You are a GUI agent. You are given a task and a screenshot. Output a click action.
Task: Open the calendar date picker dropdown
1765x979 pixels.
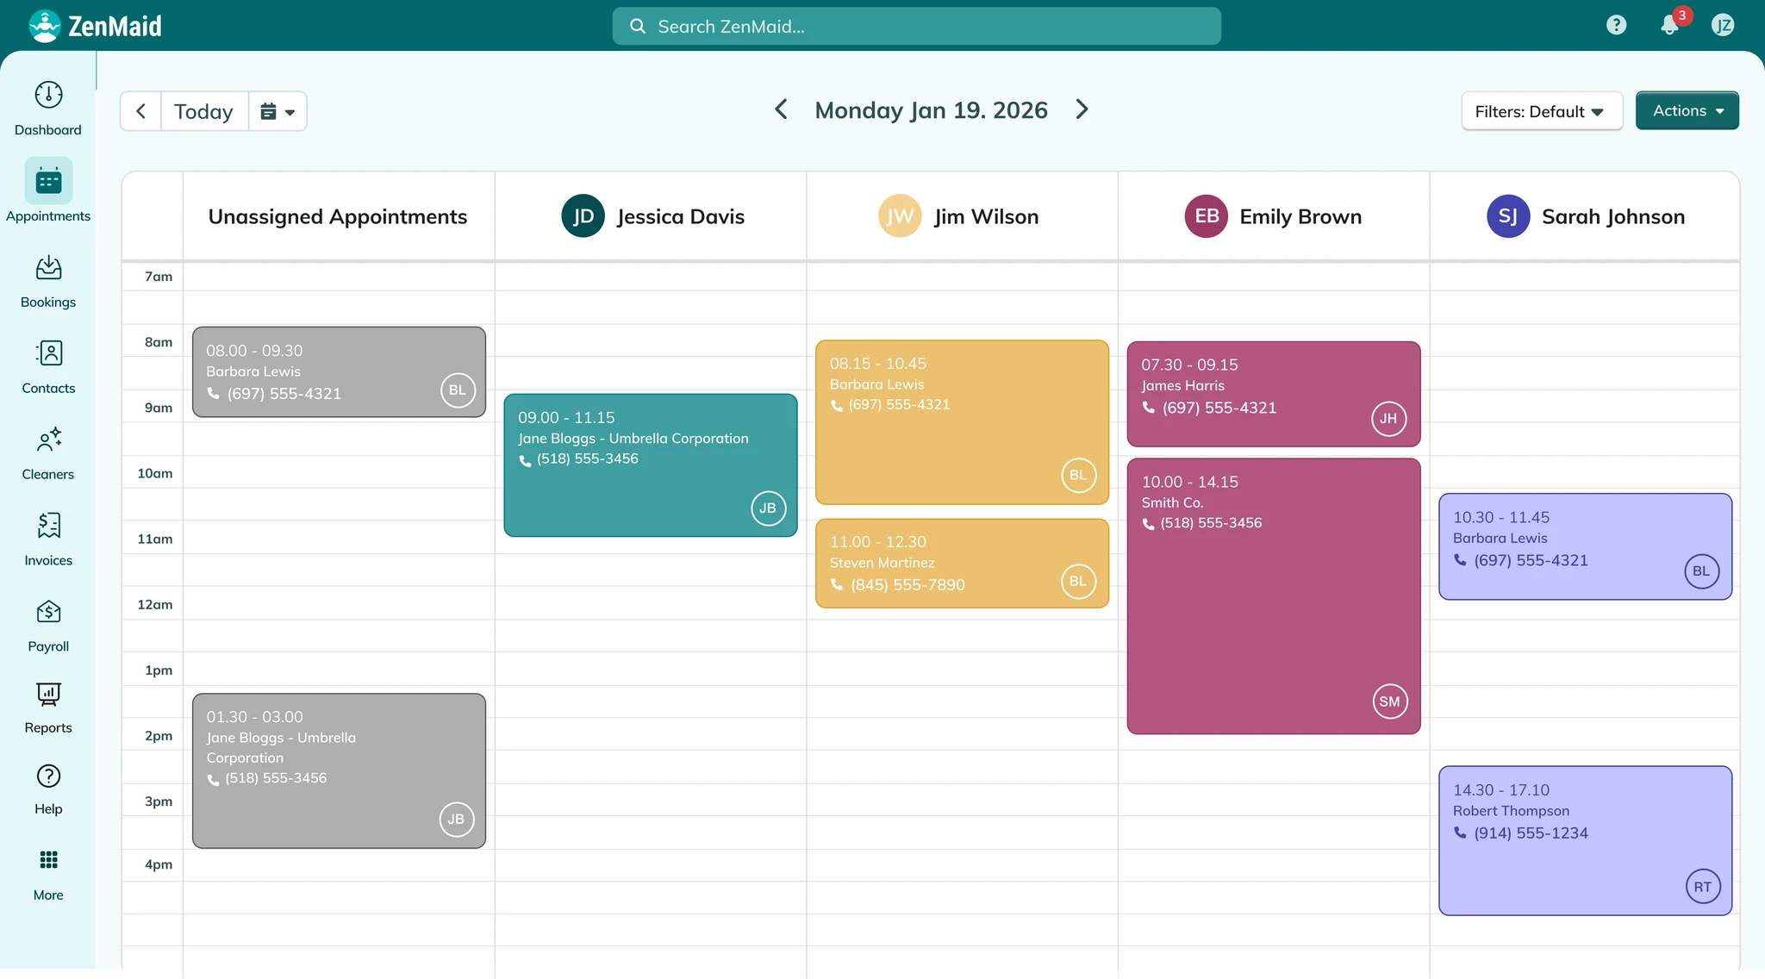[x=278, y=111]
